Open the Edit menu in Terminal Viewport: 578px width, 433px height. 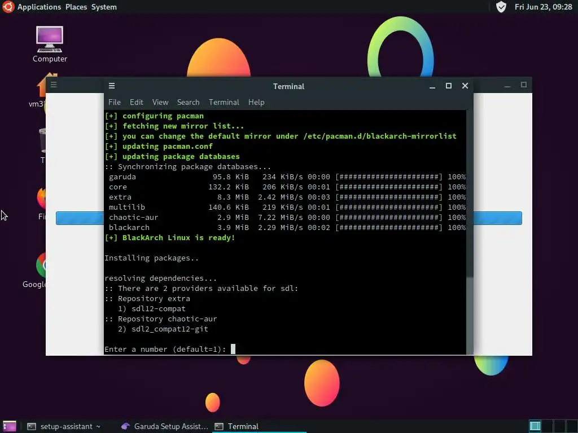coord(136,103)
